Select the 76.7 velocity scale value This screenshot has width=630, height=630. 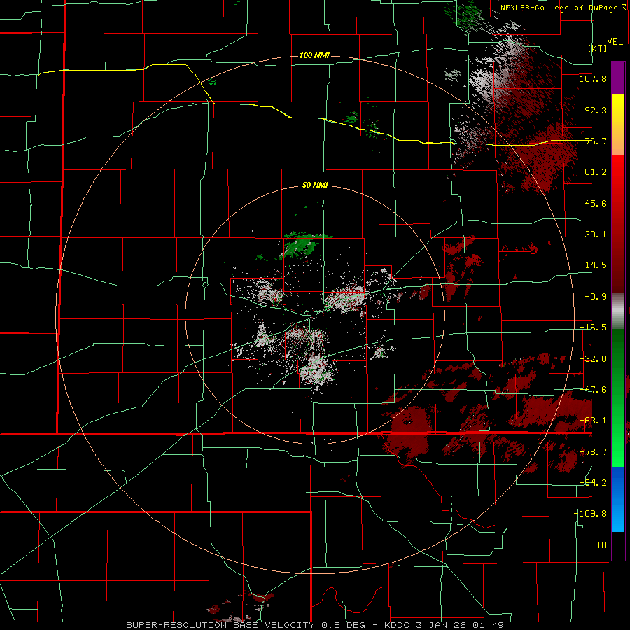pos(596,141)
